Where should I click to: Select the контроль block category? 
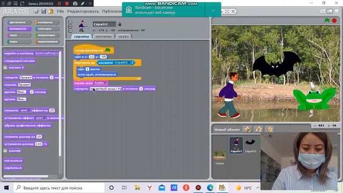coord(47,23)
